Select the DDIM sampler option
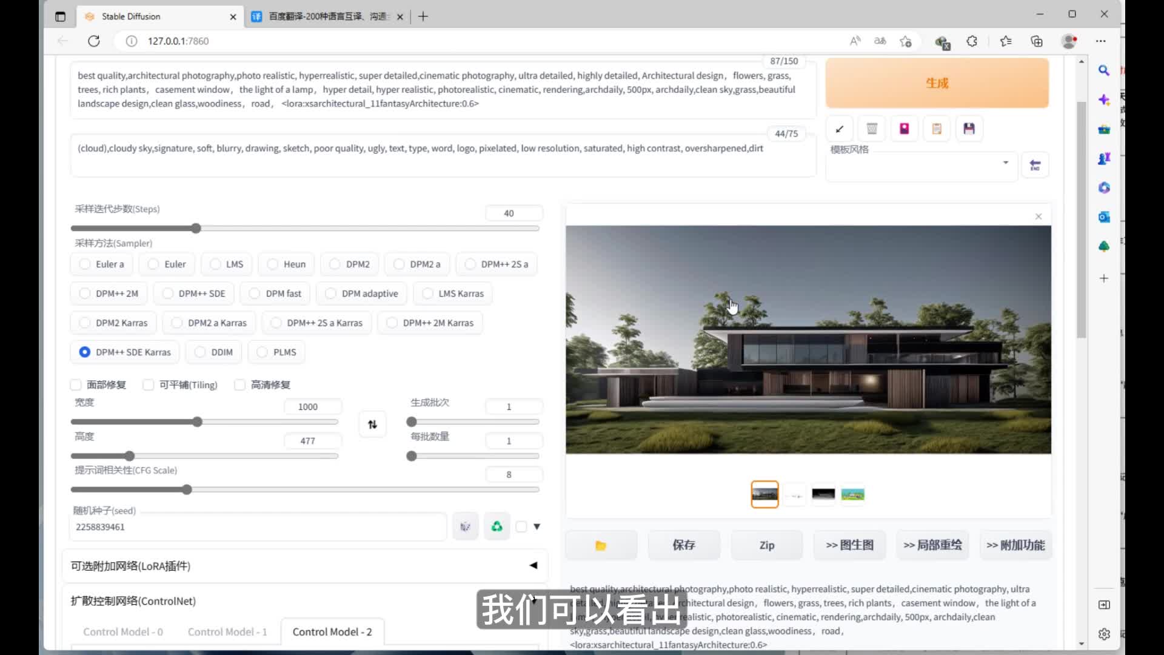This screenshot has width=1164, height=655. [200, 352]
